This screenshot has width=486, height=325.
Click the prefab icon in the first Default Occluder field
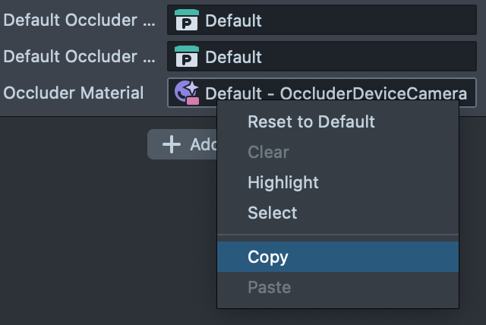pos(186,21)
